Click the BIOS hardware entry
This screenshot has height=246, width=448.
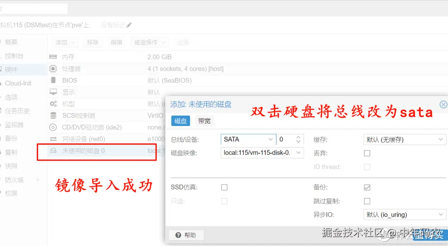(x=69, y=80)
